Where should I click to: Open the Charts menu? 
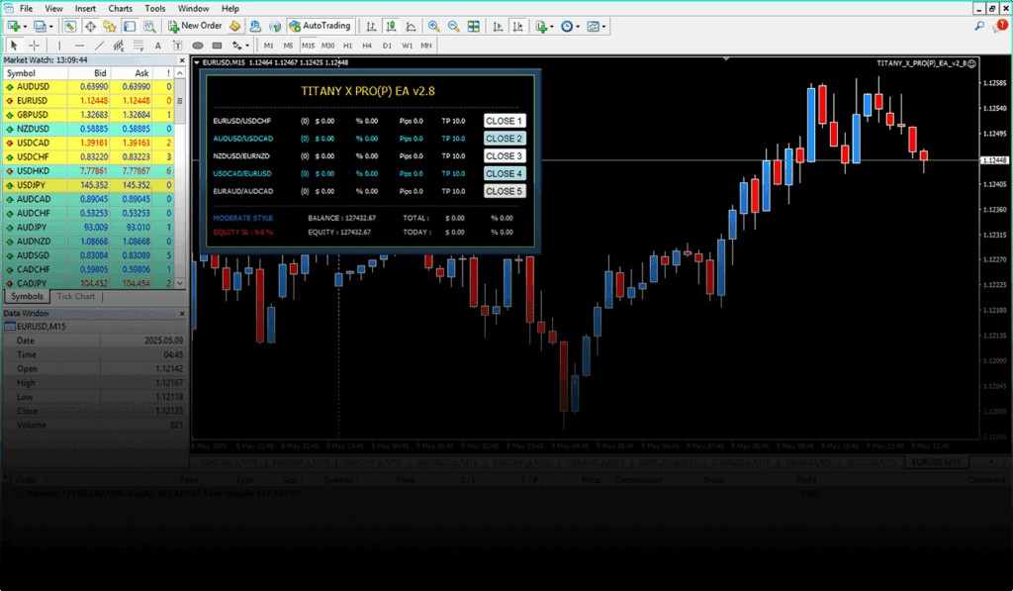click(120, 8)
